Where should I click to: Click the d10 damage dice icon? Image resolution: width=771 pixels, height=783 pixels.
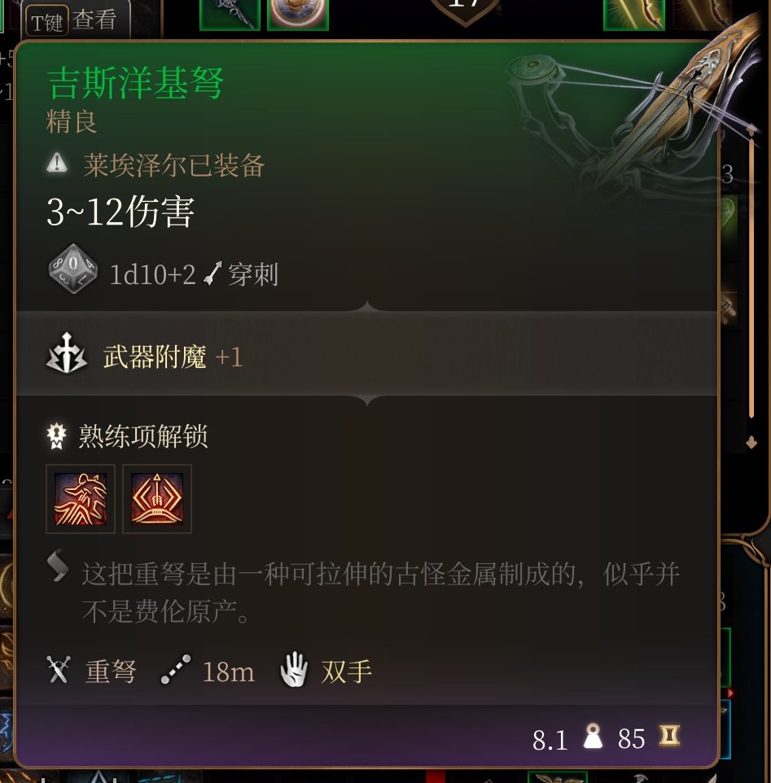pyautogui.click(x=73, y=269)
